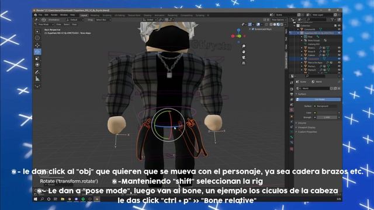Toggle visibility eye of Collection
This screenshot has width=374, height=210.
click(339, 26)
